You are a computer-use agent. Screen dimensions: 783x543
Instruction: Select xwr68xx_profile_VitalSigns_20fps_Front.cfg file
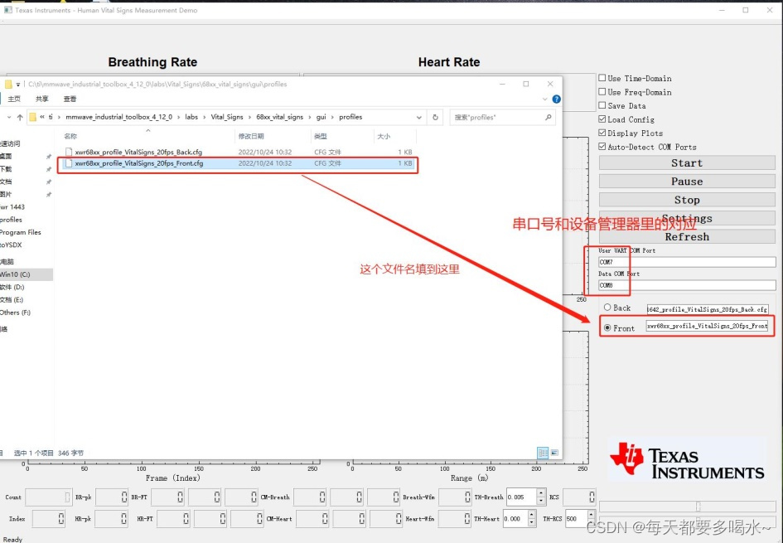(x=239, y=163)
